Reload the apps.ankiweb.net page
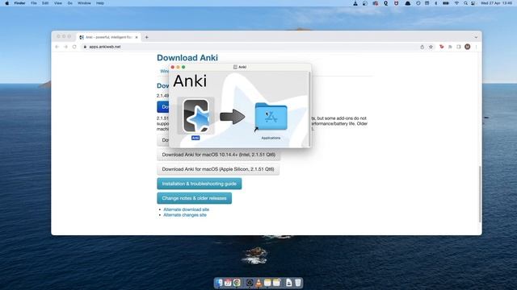Screen dimensions: 517x290 pos(74,47)
